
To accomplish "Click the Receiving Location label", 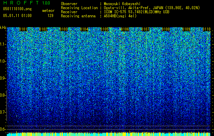I will tap(79, 8).
